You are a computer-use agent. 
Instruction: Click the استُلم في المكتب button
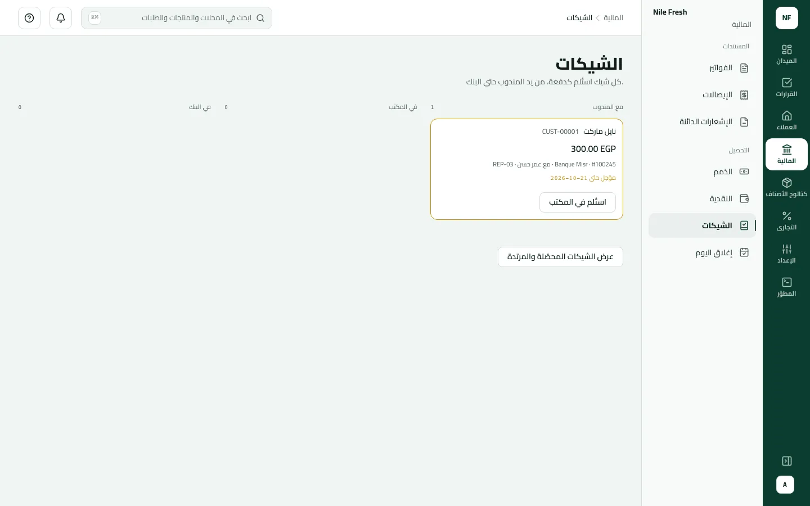578,202
